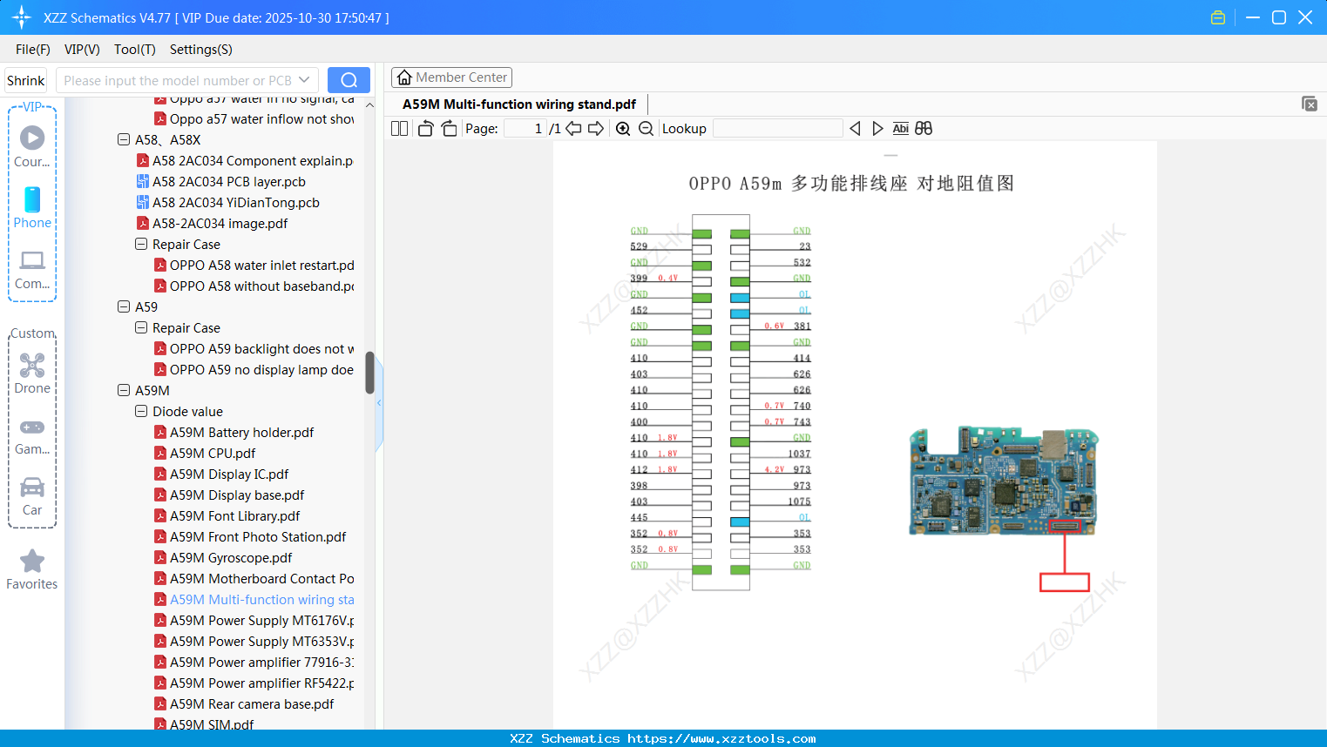Viewport: 1327px width, 747px height.
Task: Open the Settings(S) menu
Action: point(201,50)
